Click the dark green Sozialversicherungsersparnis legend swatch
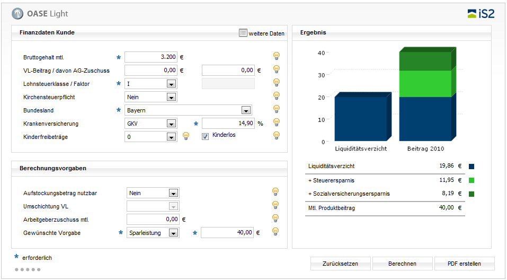 pyautogui.click(x=472, y=194)
